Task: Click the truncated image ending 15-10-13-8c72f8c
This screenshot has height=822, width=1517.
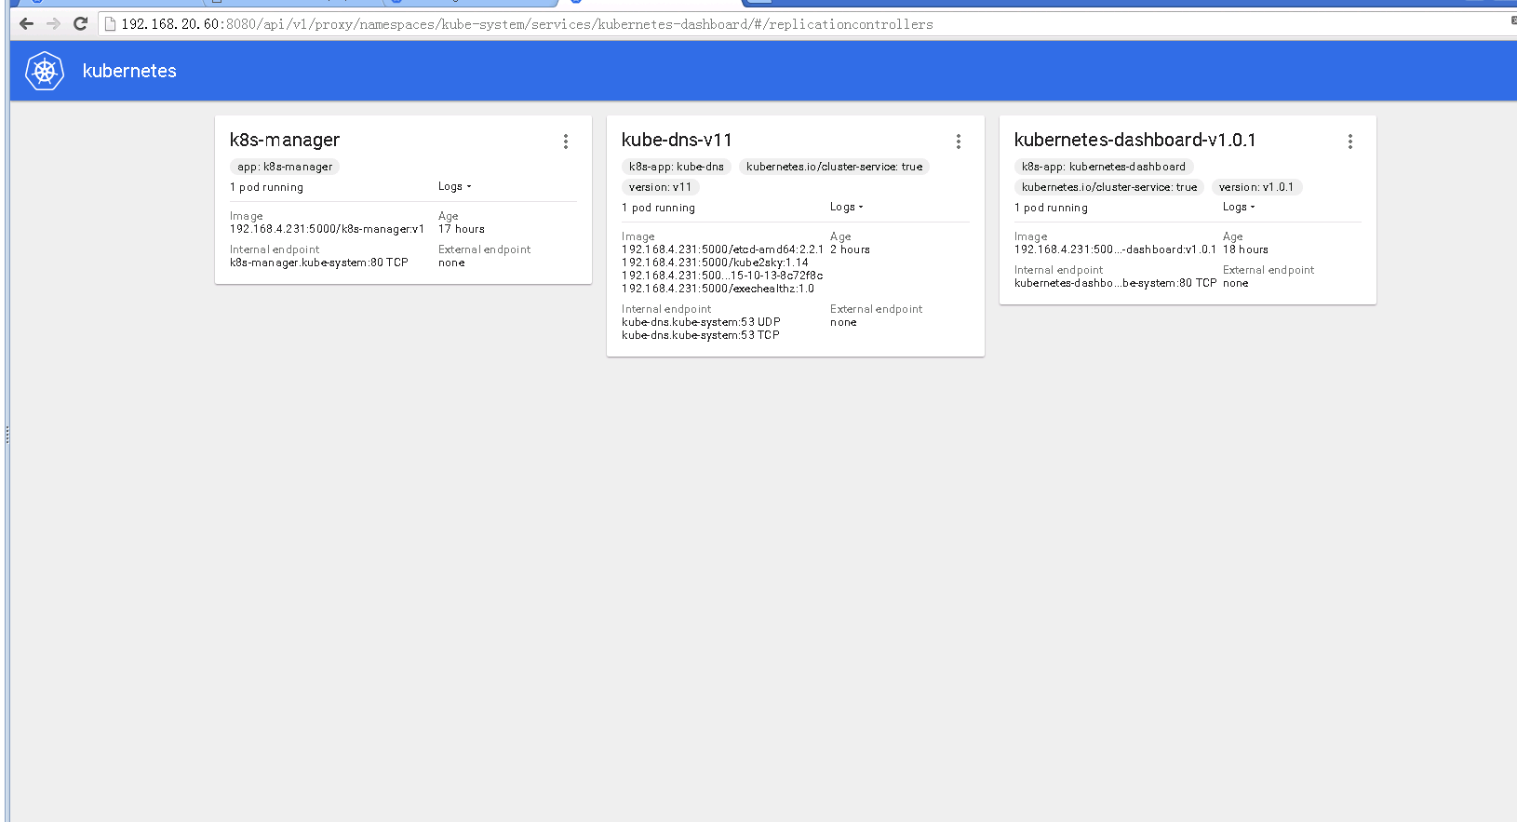Action: (x=722, y=276)
